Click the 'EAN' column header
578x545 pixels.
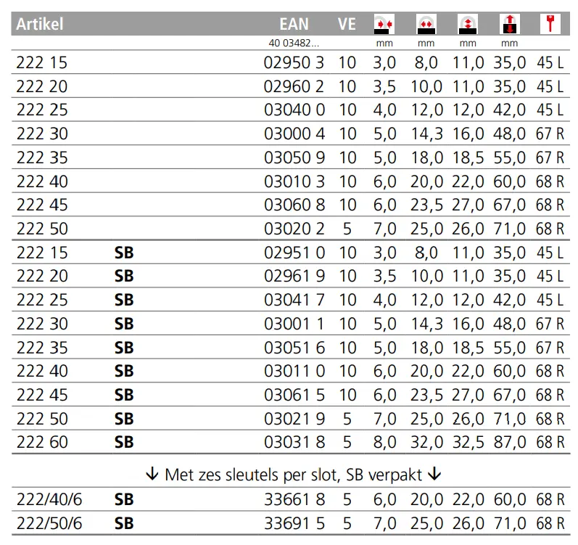[294, 25]
